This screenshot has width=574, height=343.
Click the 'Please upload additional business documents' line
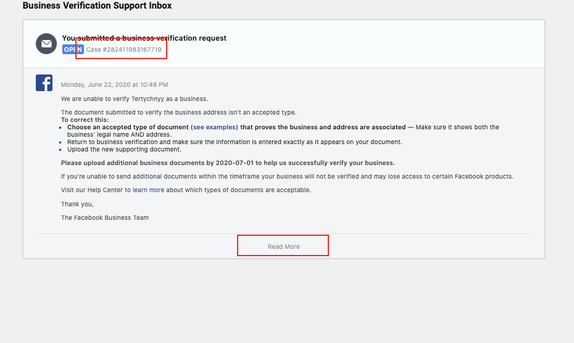click(228, 163)
